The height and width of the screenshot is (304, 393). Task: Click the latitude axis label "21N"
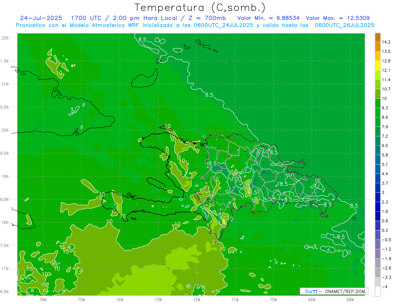tap(5, 84)
